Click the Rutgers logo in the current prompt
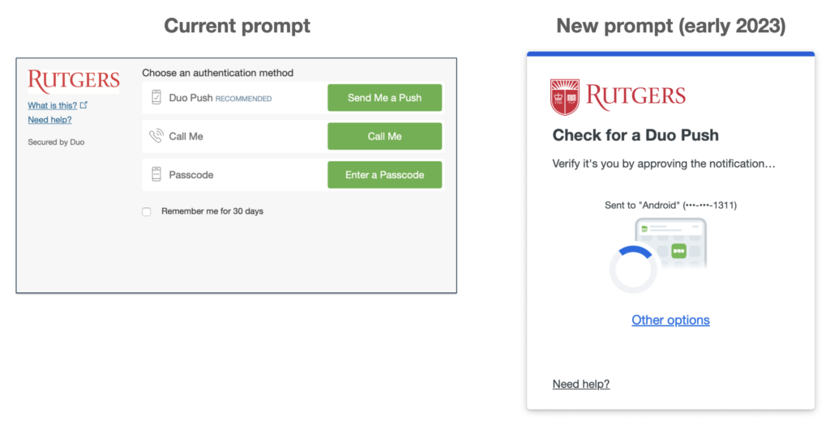Viewport: 830px width, 434px height. (74, 82)
